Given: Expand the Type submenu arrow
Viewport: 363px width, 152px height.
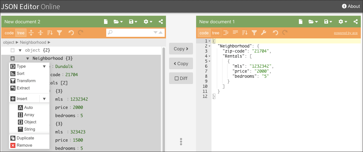Looking at the screenshot, I should [x=44, y=66].
